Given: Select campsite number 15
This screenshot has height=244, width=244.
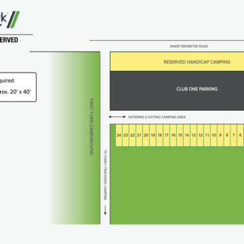Looking at the screenshot, I should 180,136.
